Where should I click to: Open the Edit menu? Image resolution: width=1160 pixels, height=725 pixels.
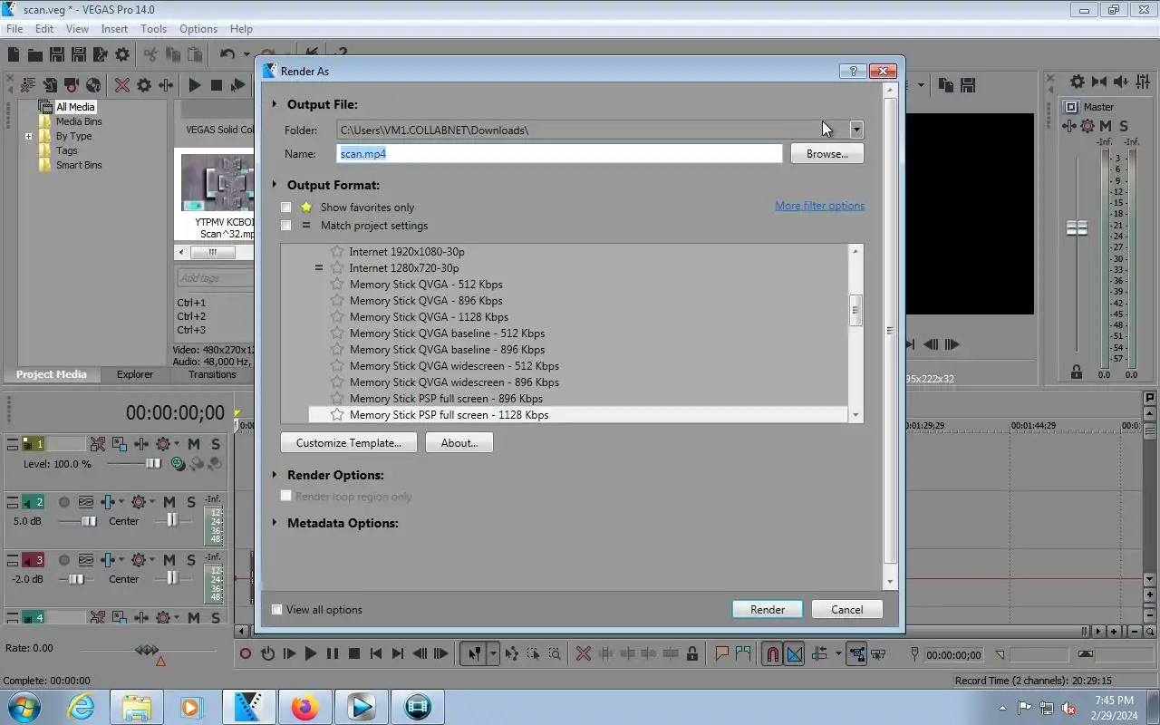pos(44,29)
